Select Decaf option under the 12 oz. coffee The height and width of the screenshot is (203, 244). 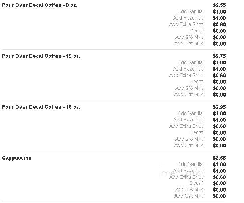tap(196, 82)
